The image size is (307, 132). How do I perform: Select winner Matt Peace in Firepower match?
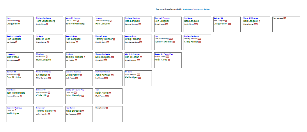pos(13,57)
